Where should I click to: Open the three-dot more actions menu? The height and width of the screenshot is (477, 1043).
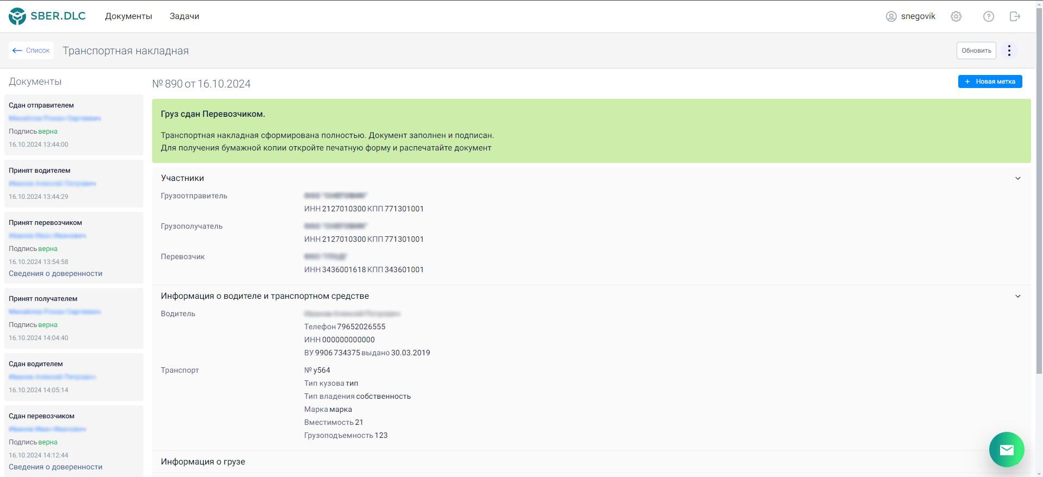pyautogui.click(x=1009, y=51)
